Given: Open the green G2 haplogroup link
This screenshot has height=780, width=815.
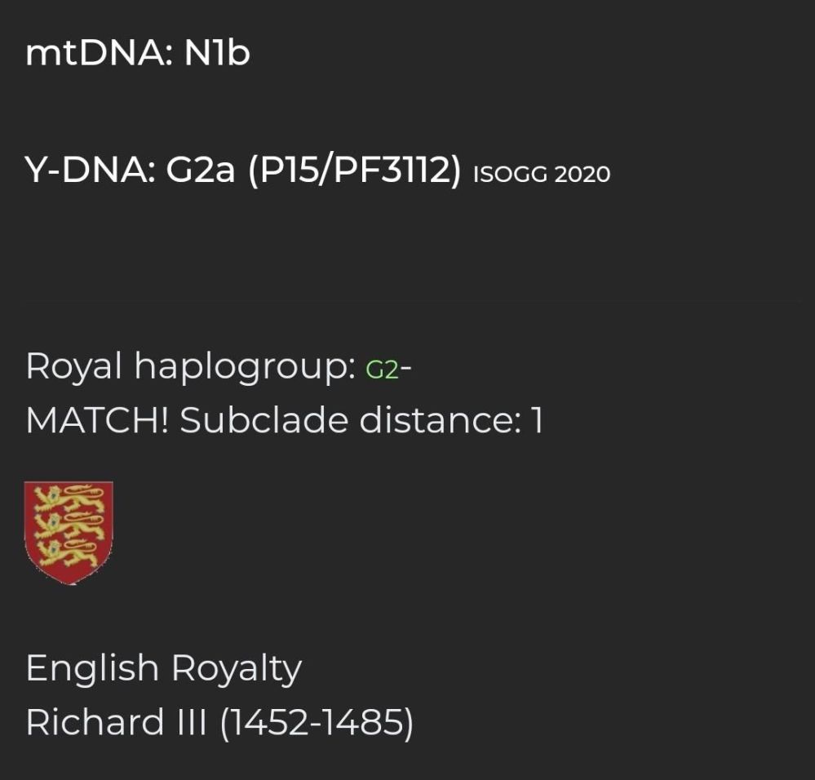Looking at the screenshot, I should pos(383,370).
